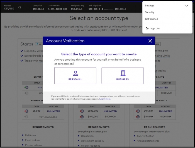The height and width of the screenshot is (148, 195).
Task: Sign Out of the account
Action: [x=155, y=28]
